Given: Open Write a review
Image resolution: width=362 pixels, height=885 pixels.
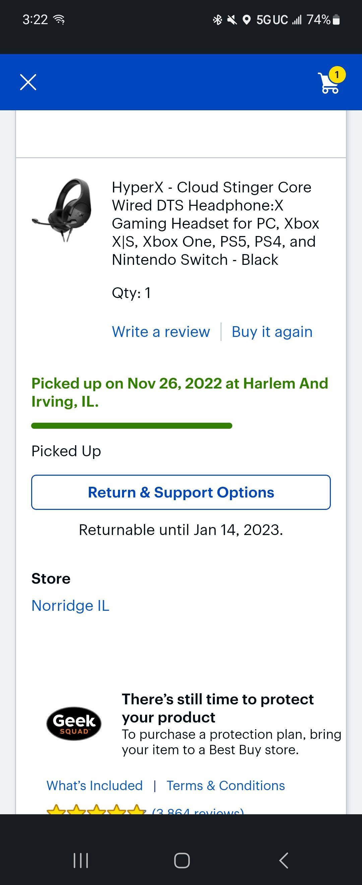Looking at the screenshot, I should pyautogui.click(x=161, y=331).
